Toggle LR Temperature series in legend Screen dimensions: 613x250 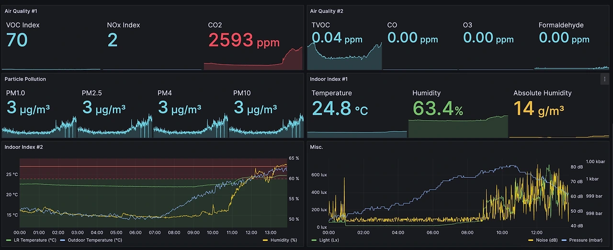(x=31, y=240)
